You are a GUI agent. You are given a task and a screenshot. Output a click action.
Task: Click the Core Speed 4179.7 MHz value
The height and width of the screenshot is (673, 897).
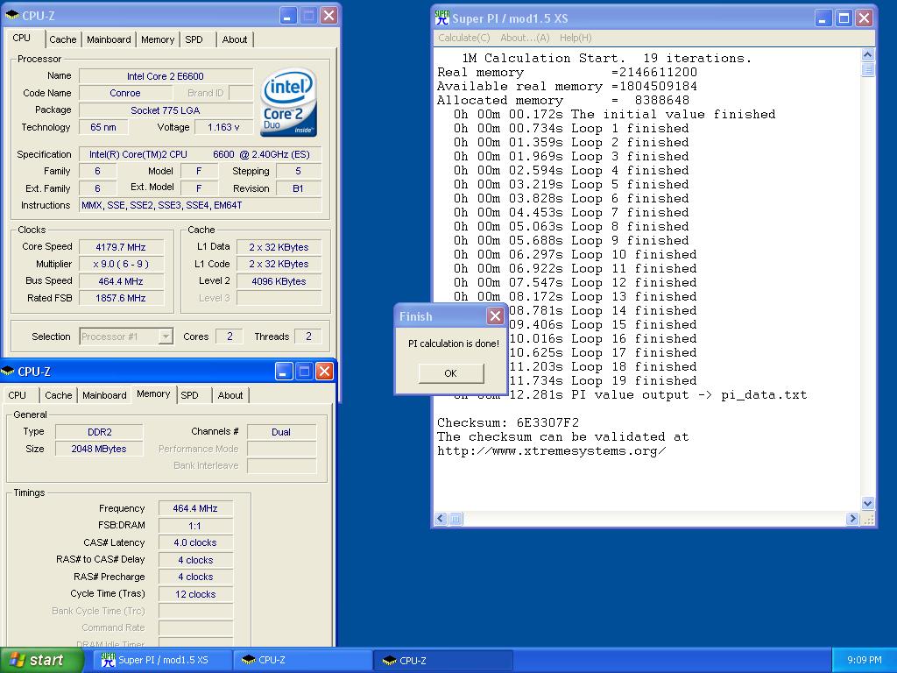click(x=121, y=247)
